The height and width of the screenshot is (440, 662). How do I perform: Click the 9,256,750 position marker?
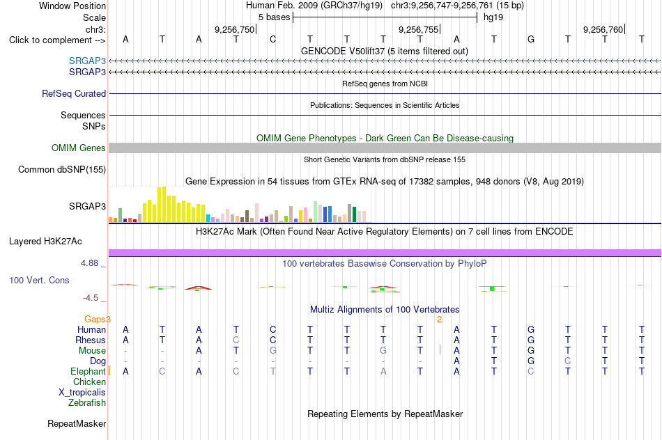234,29
